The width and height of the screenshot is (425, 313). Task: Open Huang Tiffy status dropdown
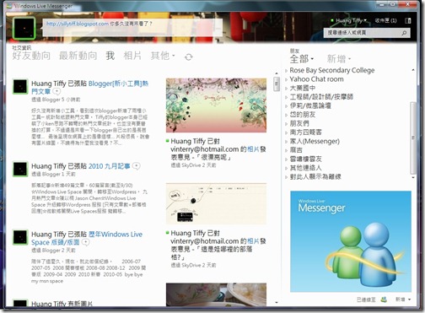point(349,20)
